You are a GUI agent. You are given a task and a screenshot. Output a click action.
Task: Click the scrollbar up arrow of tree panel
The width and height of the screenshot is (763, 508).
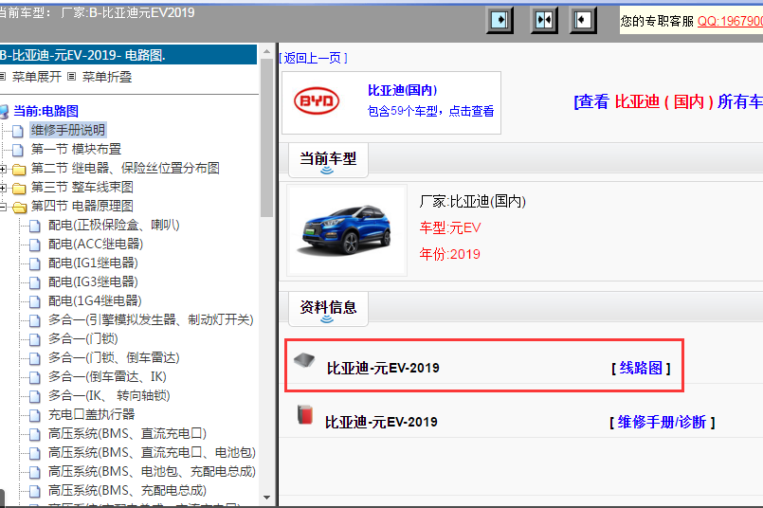click(x=266, y=51)
